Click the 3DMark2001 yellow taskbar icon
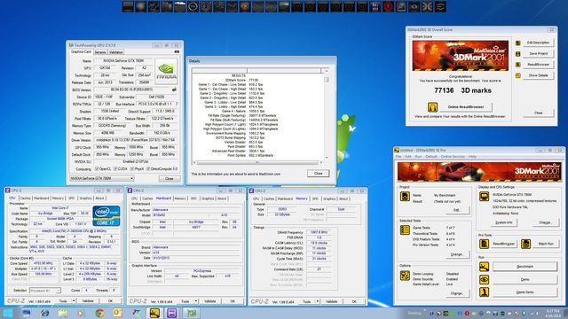568x319 pixels. [x=154, y=313]
